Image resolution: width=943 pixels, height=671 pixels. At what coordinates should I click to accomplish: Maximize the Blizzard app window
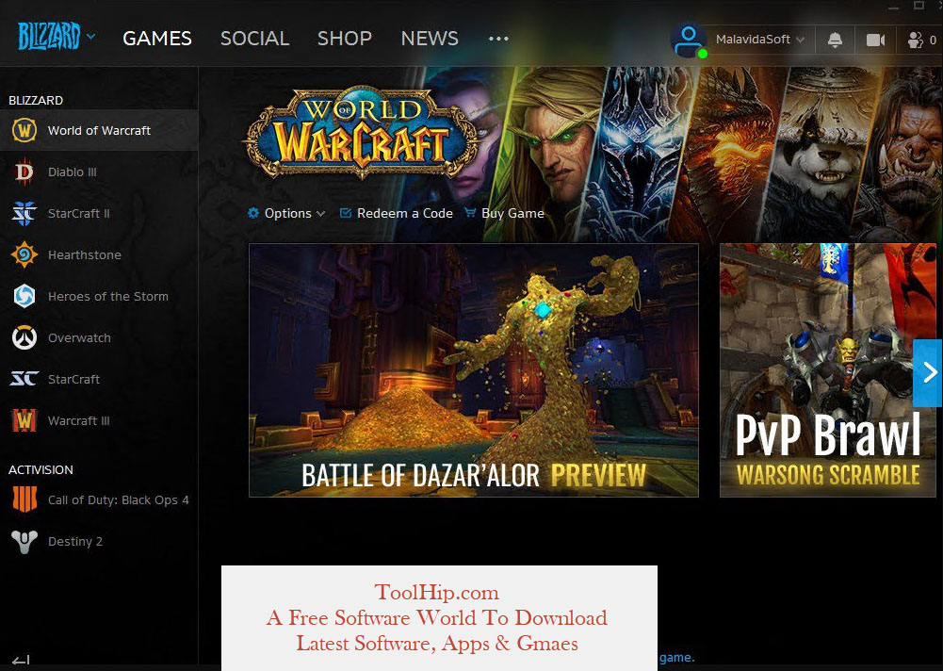[x=919, y=6]
